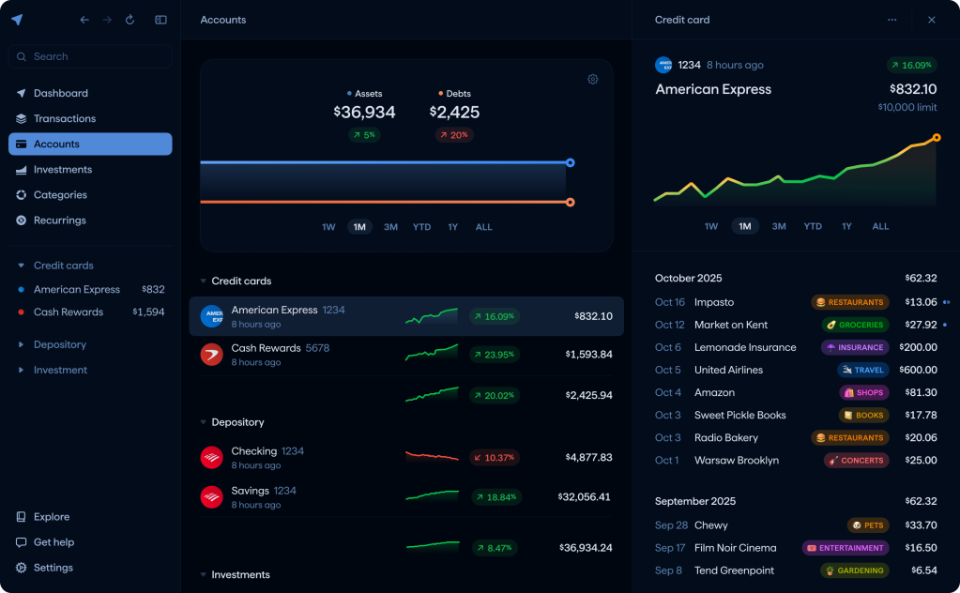Screen dimensions: 960x593
Task: Click the back arrow navigation icon
Action: click(84, 20)
